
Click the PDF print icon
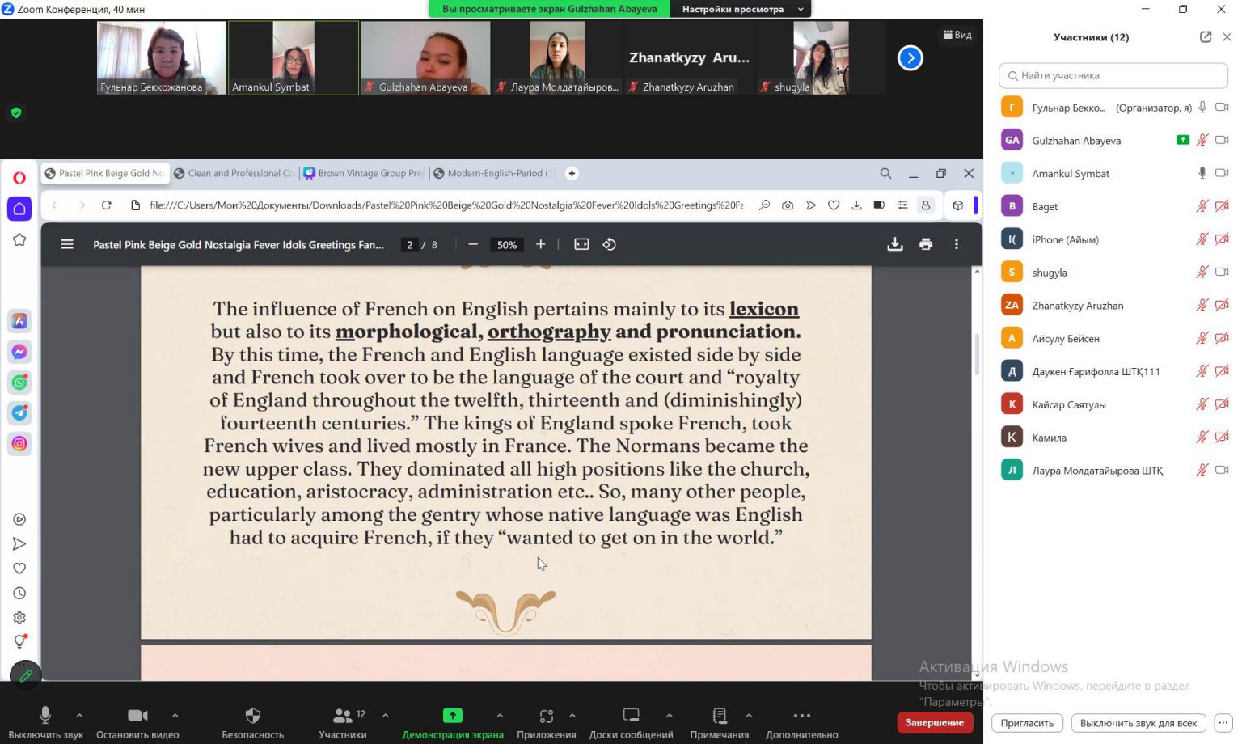click(926, 244)
